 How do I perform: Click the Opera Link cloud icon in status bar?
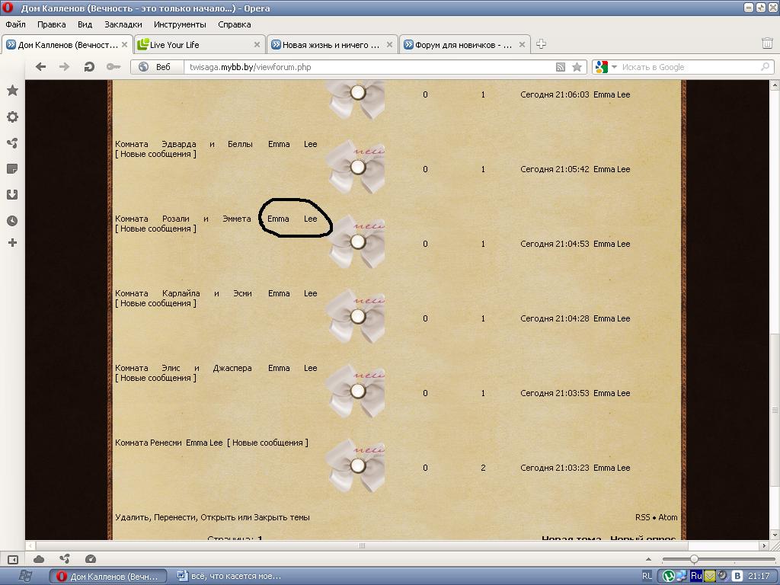(x=39, y=559)
